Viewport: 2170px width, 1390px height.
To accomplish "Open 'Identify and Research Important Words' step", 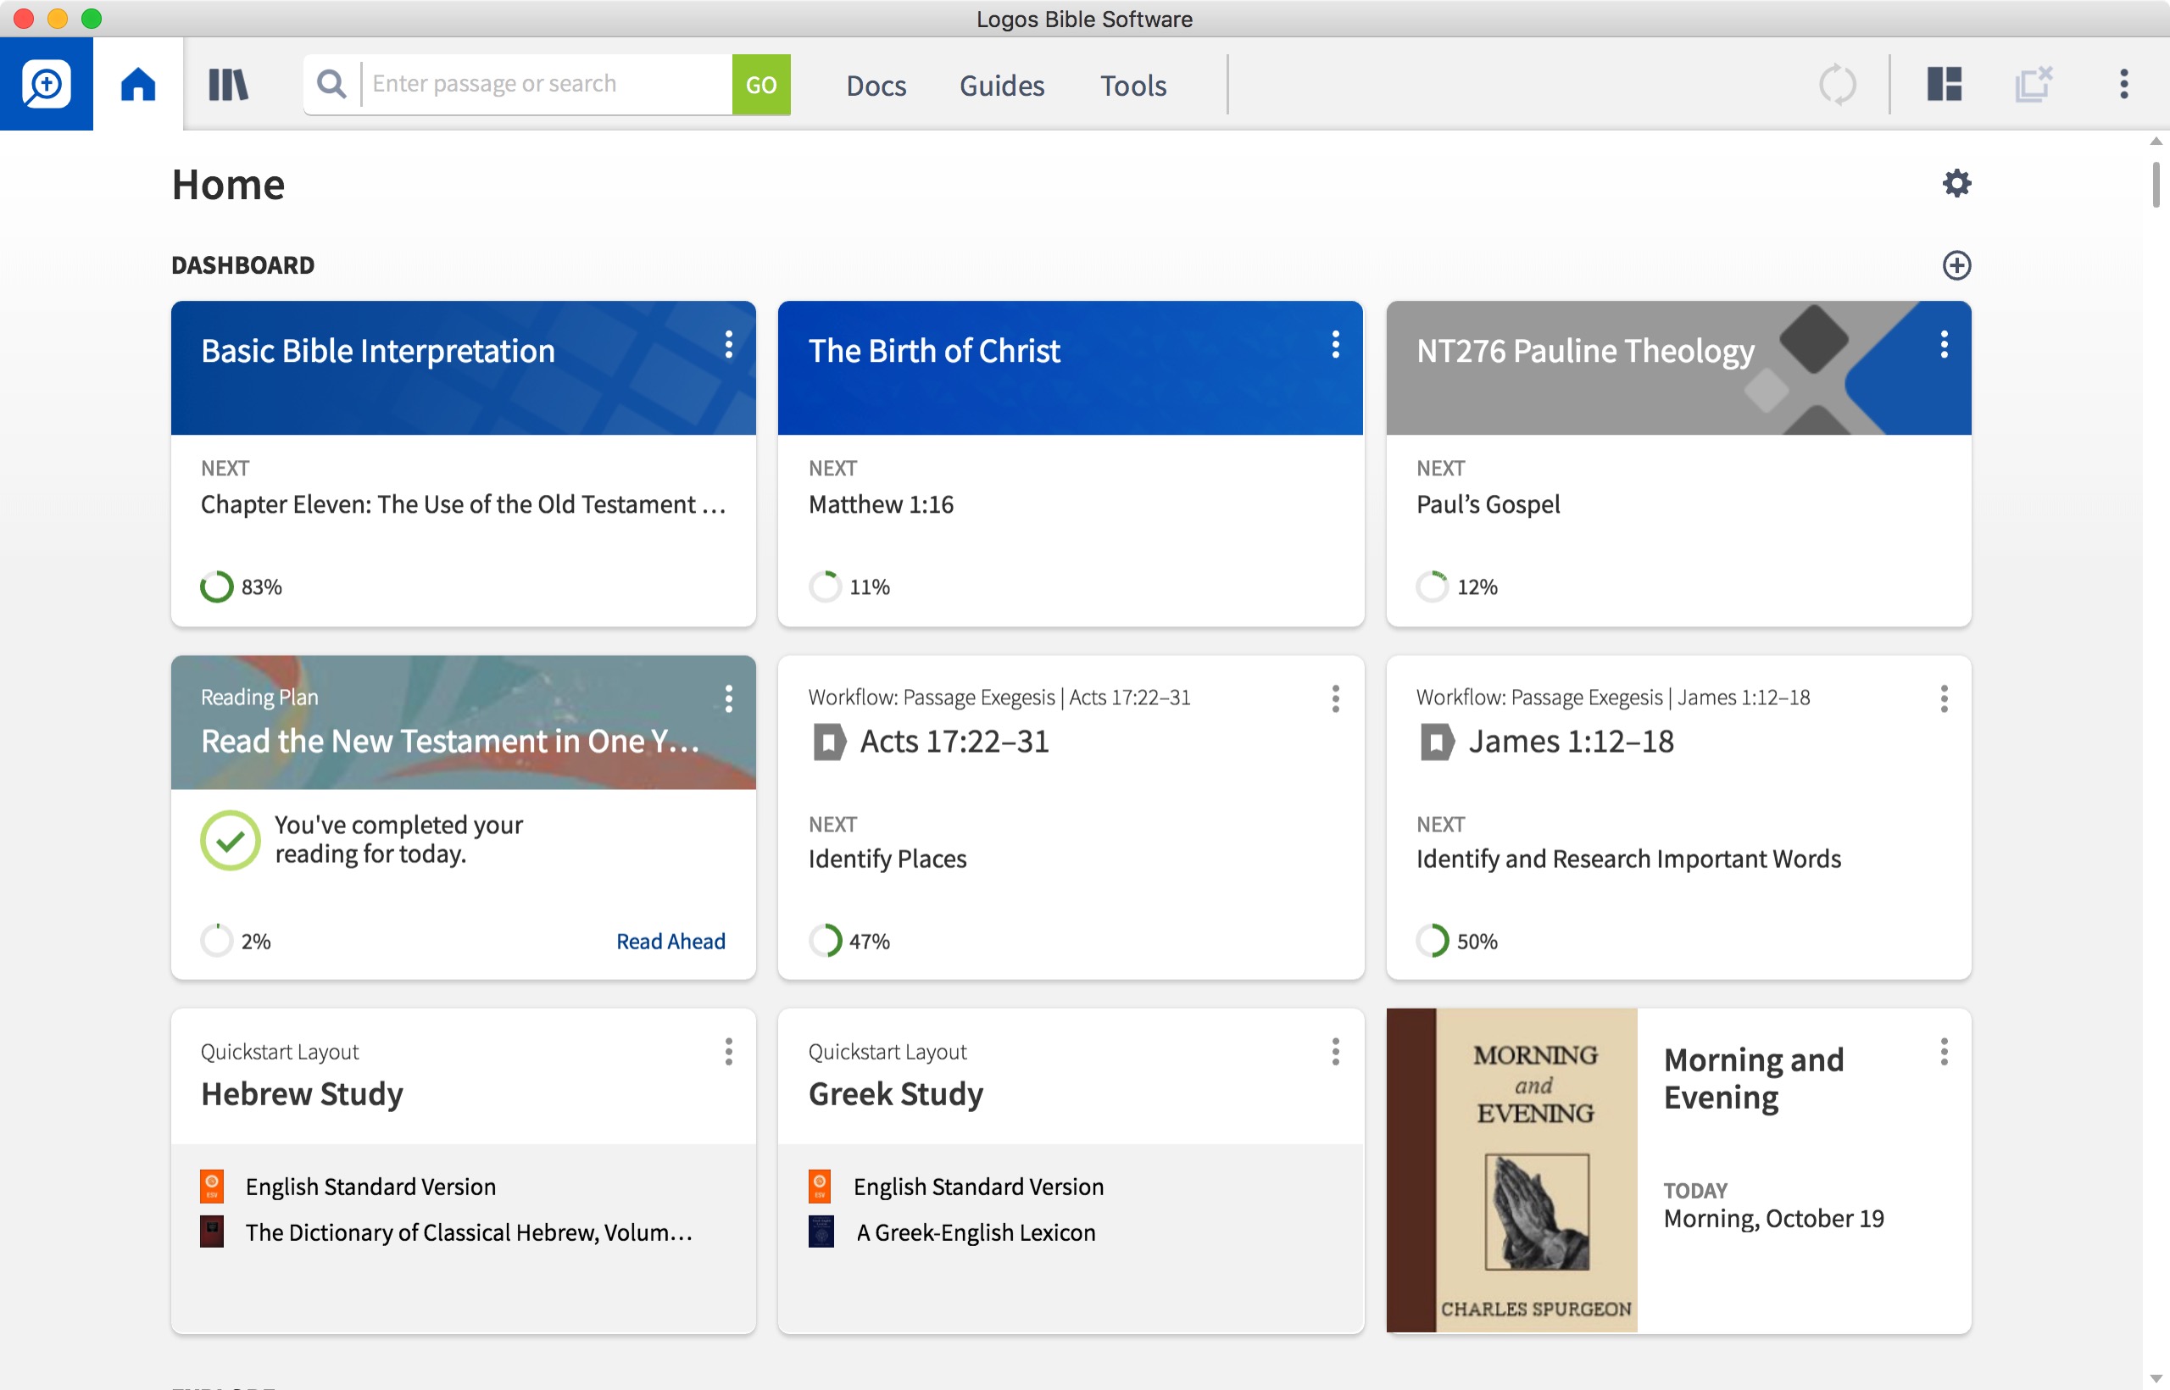I will click(1627, 859).
